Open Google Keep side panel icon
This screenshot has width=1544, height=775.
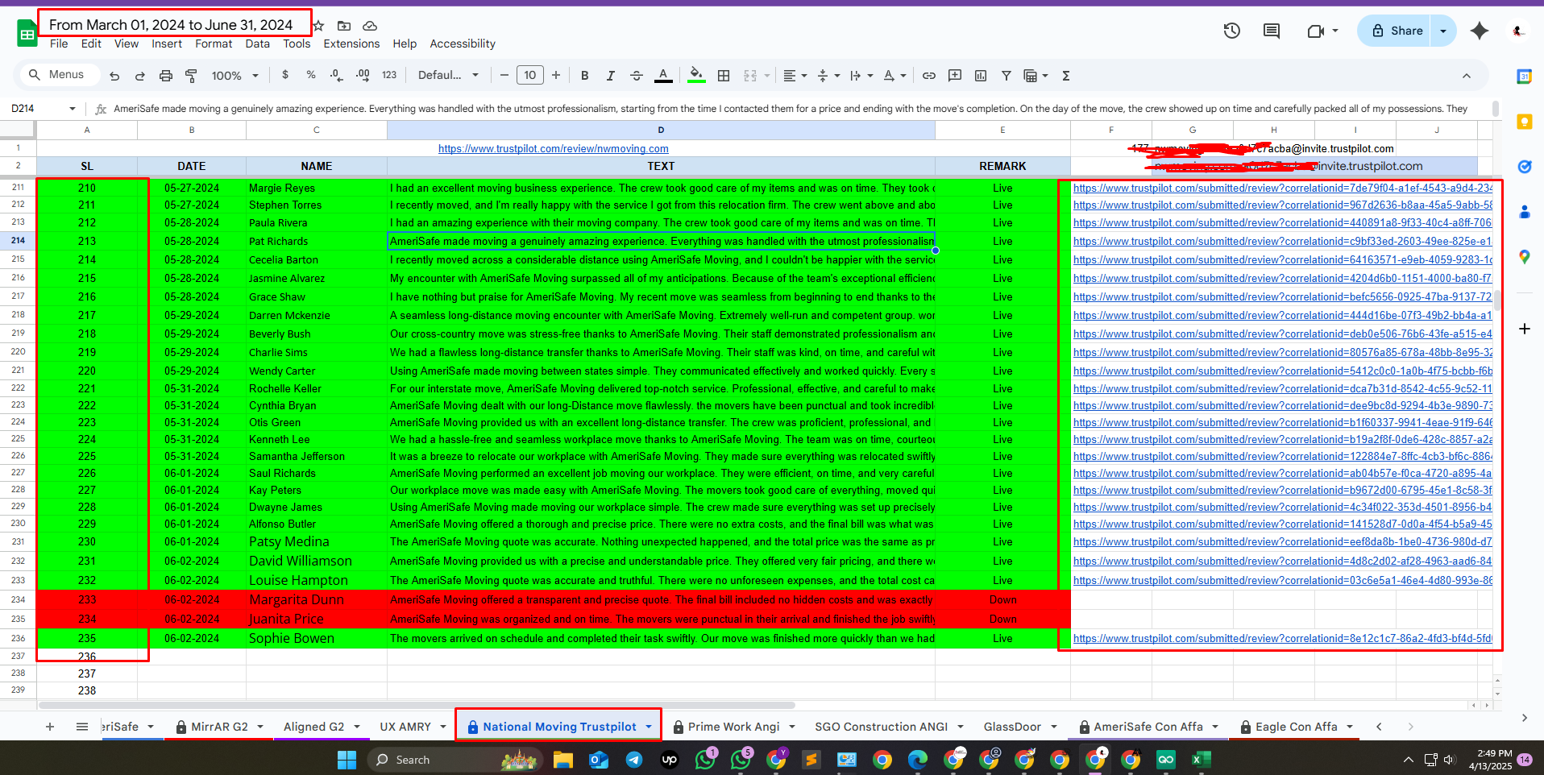pyautogui.click(x=1524, y=122)
